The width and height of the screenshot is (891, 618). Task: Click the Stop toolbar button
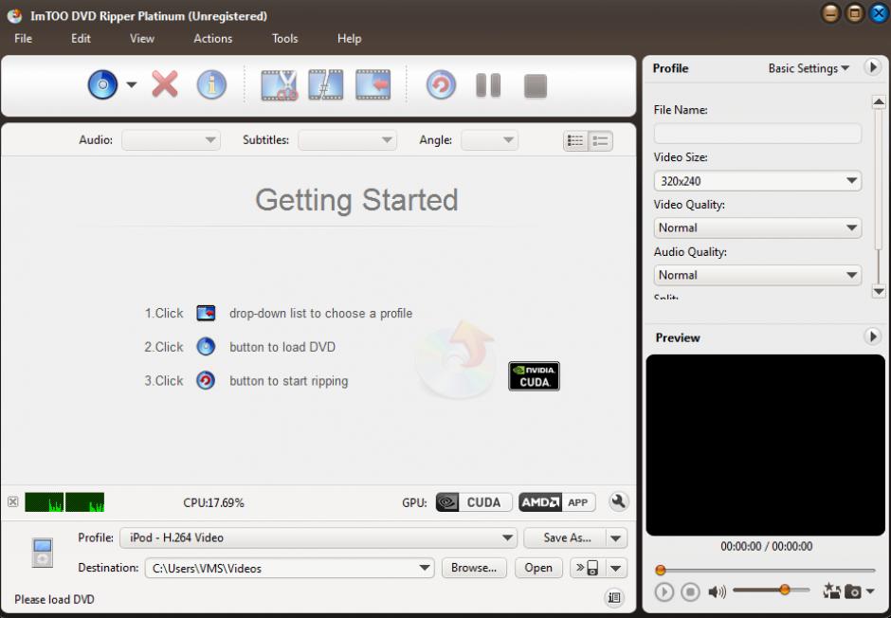[x=536, y=86]
